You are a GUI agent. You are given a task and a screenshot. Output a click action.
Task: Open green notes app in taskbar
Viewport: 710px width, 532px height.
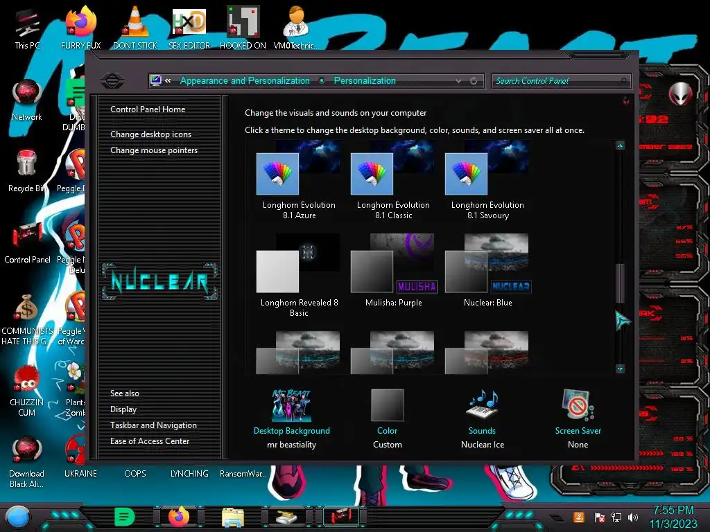tap(124, 517)
